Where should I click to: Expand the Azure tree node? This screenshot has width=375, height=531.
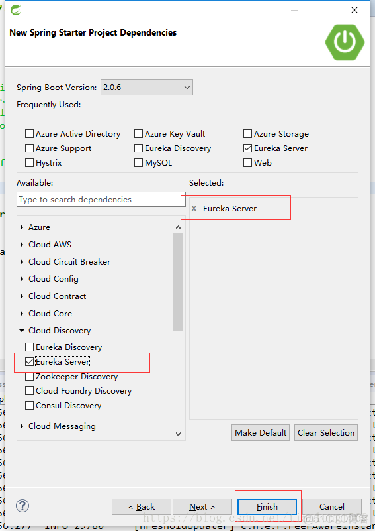(22, 227)
